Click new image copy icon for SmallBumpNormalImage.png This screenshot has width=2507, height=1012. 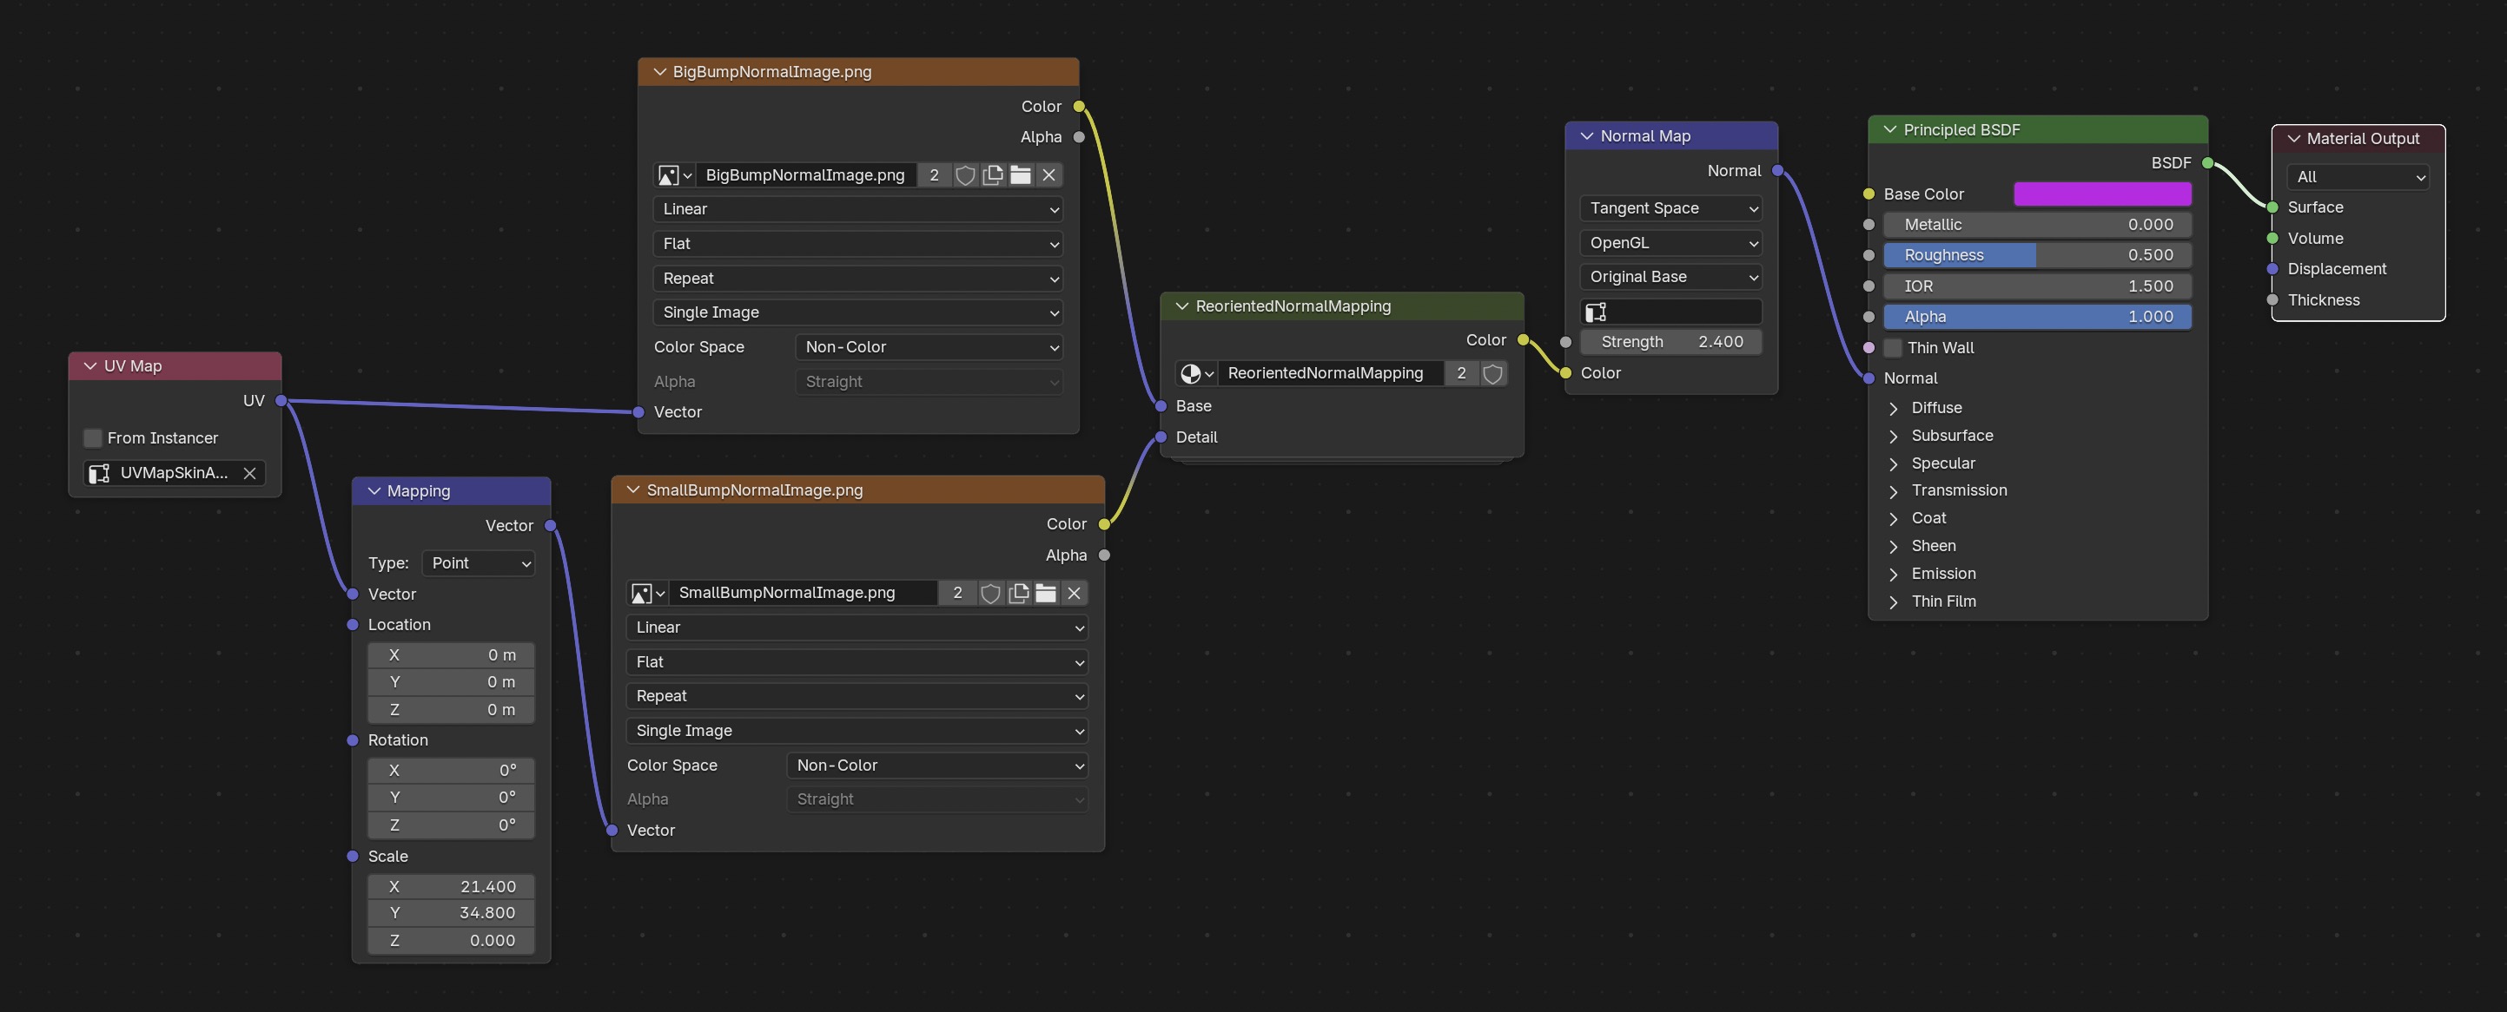[1018, 593]
